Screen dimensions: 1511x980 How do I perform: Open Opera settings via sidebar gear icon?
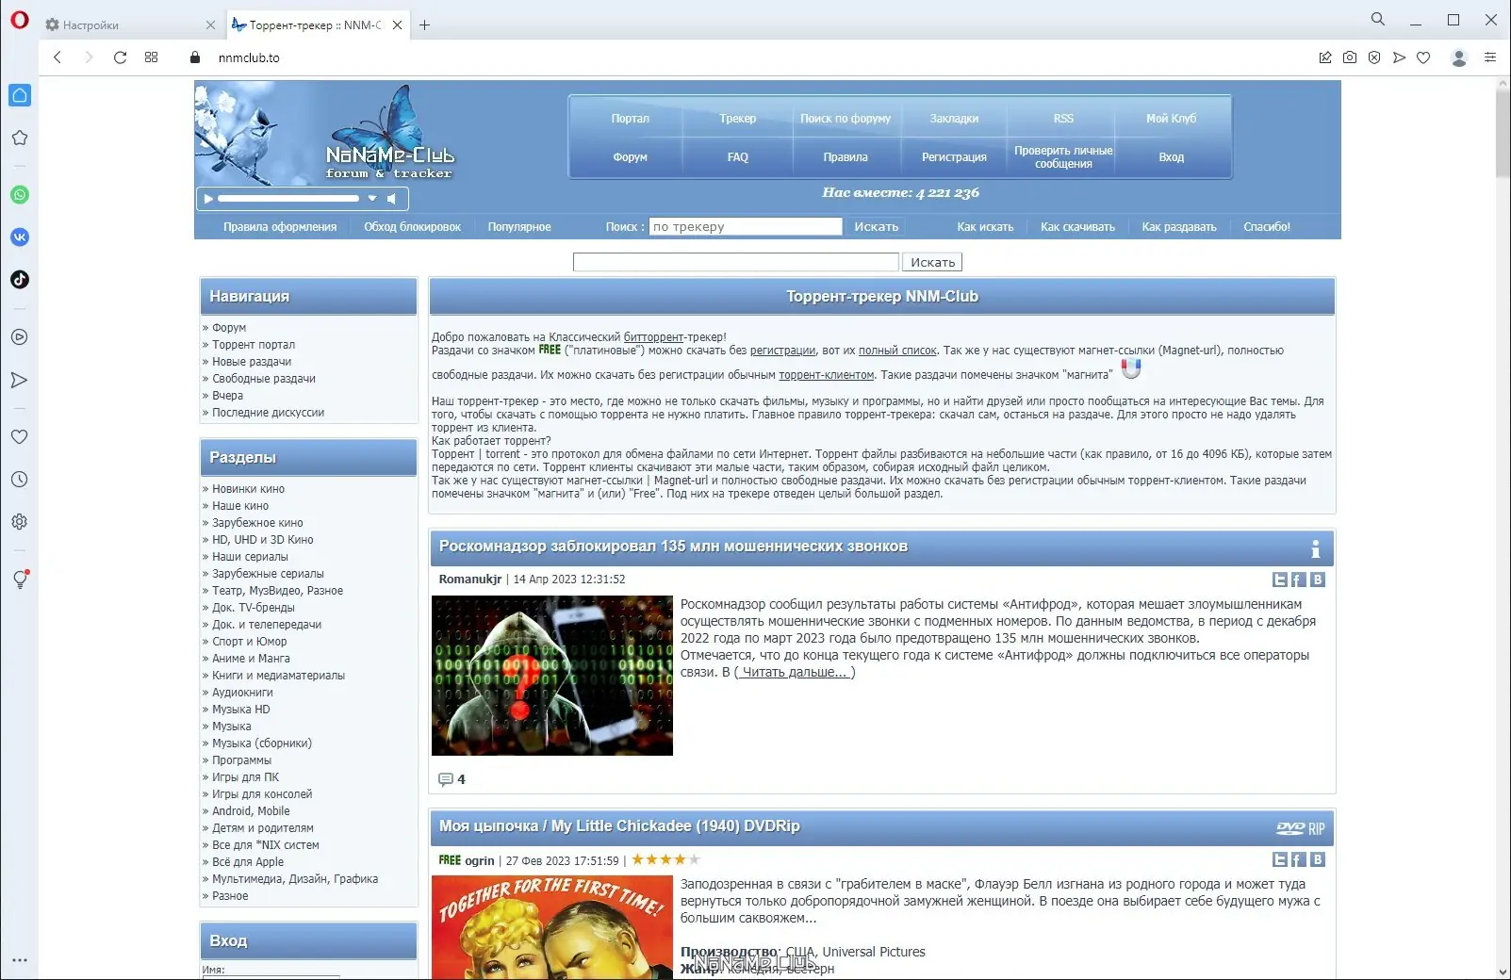tap(20, 521)
